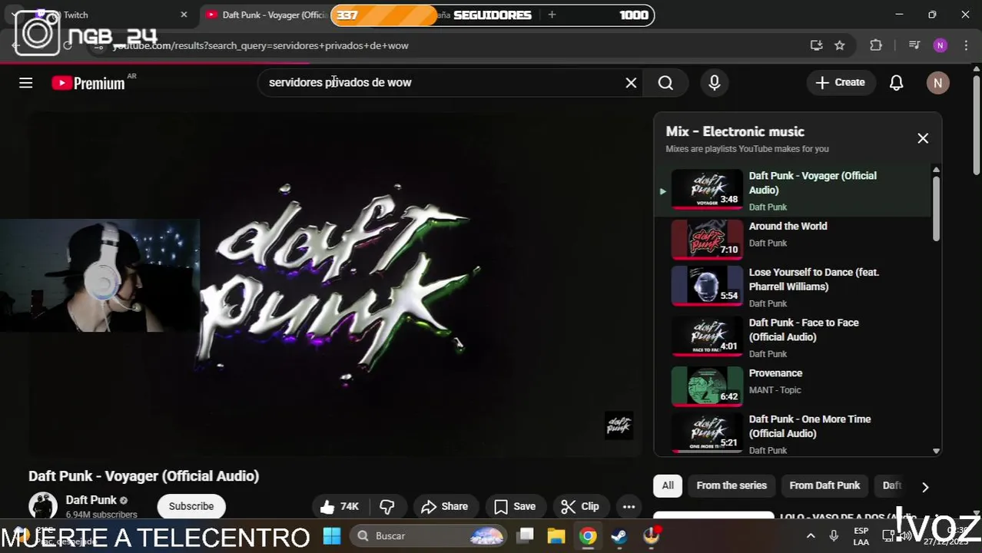The height and width of the screenshot is (553, 982).
Task: Play Around the World from the mix
Action: 792,239
